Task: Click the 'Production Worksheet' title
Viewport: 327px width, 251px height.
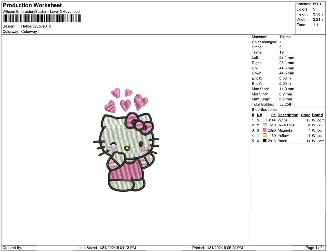Action: pos(32,5)
